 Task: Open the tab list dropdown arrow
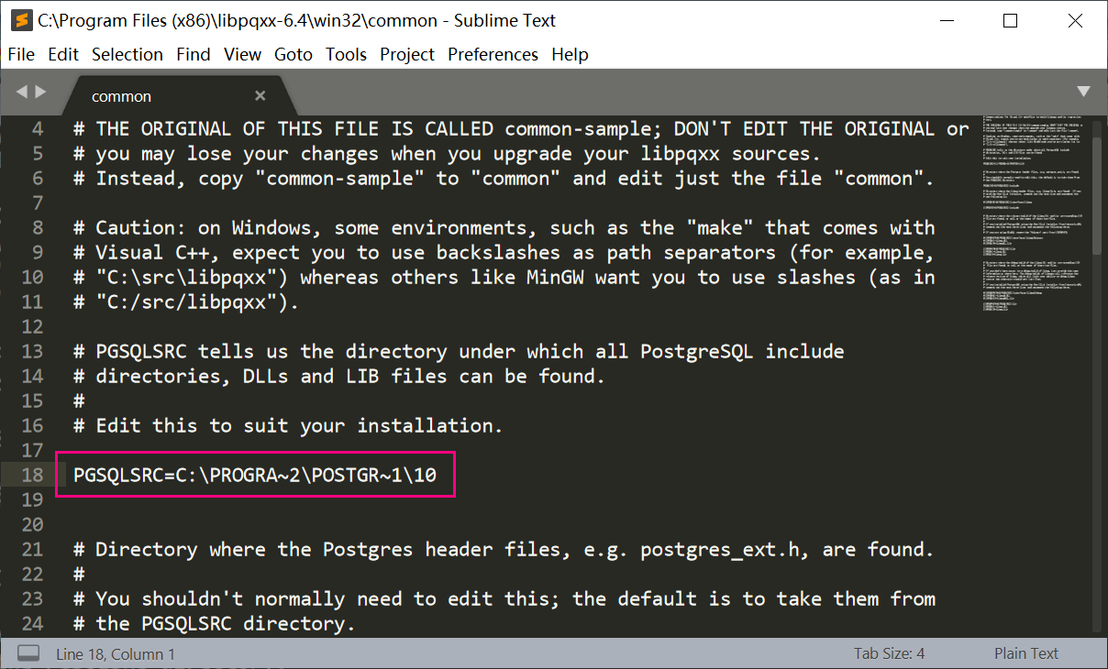1083,92
